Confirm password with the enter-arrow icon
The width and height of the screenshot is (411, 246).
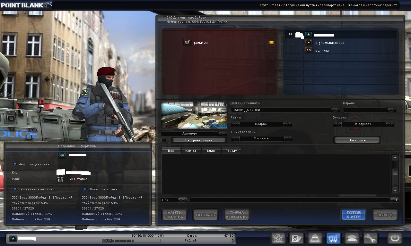point(392,110)
